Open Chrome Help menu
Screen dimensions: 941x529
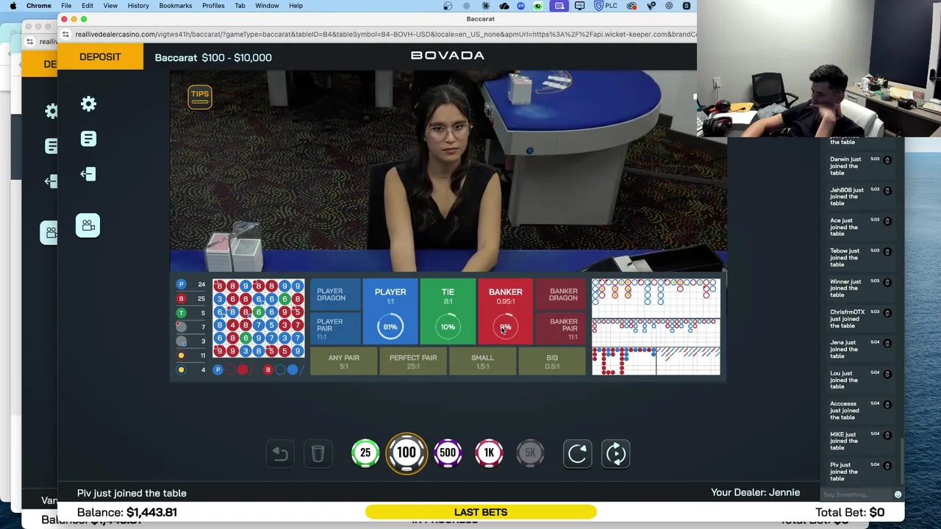point(296,6)
